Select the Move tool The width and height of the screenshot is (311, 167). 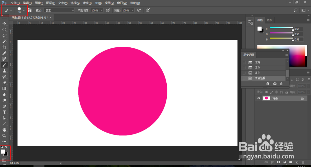[4, 24]
